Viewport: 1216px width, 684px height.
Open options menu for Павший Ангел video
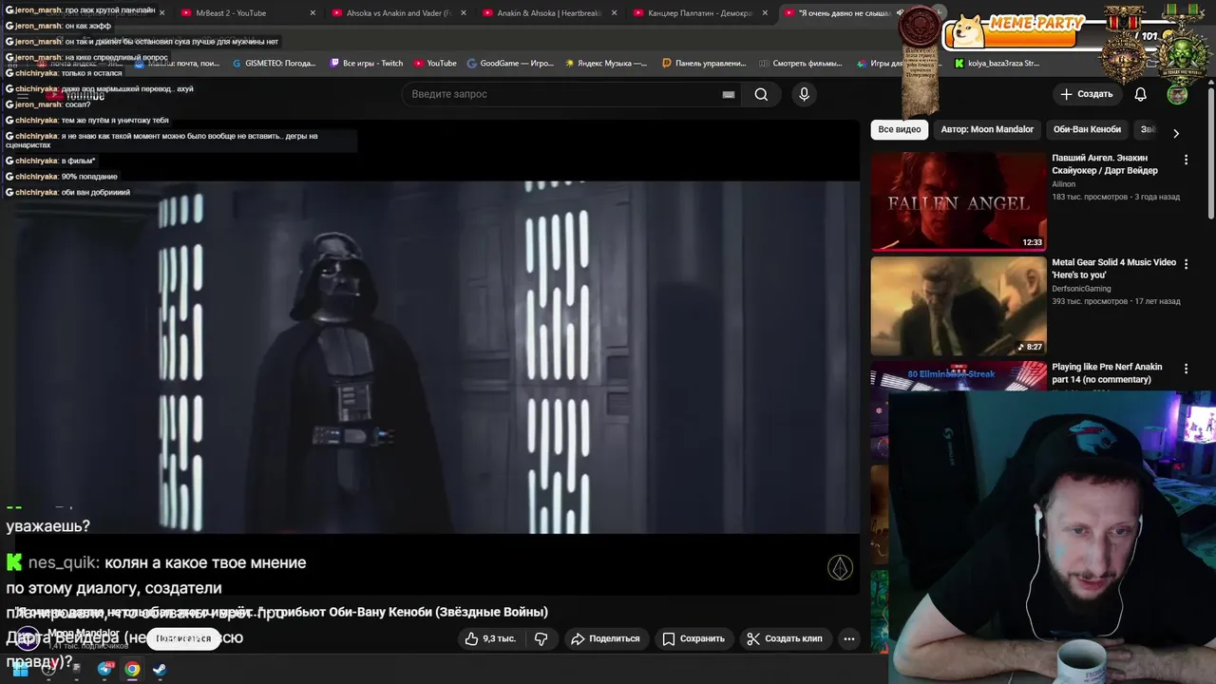coord(1186,160)
